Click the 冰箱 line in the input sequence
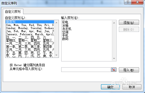The width and height of the screenshot is (145, 93). 65,25
